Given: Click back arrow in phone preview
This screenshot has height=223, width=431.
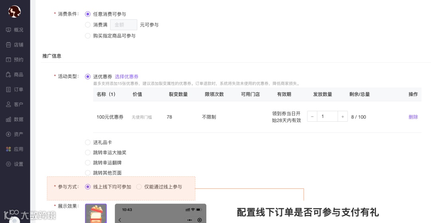Looking at the screenshot, I should point(120,220).
